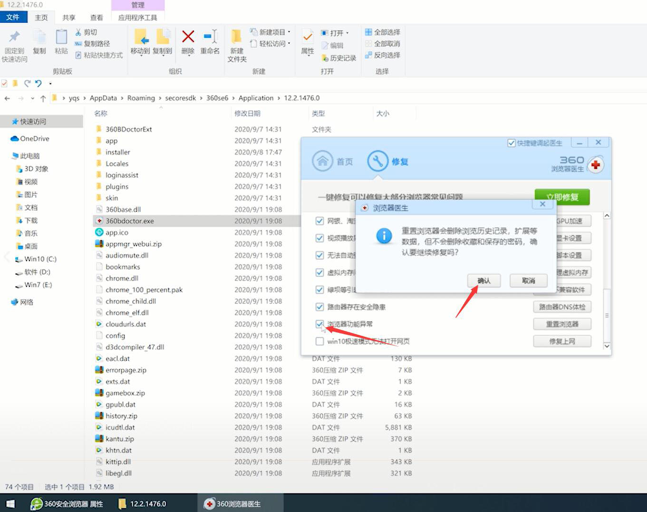Image resolution: width=647 pixels, height=512 pixels.
Task: Click the Move To (移动到) icon
Action: [141, 37]
